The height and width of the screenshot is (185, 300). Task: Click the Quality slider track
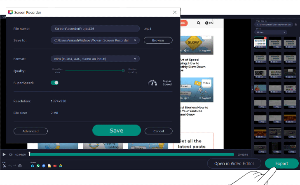coord(94,71)
